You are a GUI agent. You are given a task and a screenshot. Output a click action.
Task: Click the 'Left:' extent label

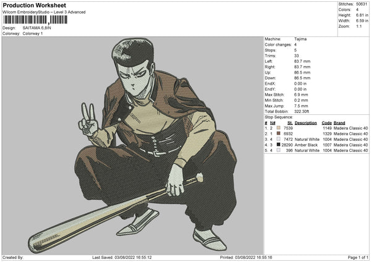click(x=268, y=61)
